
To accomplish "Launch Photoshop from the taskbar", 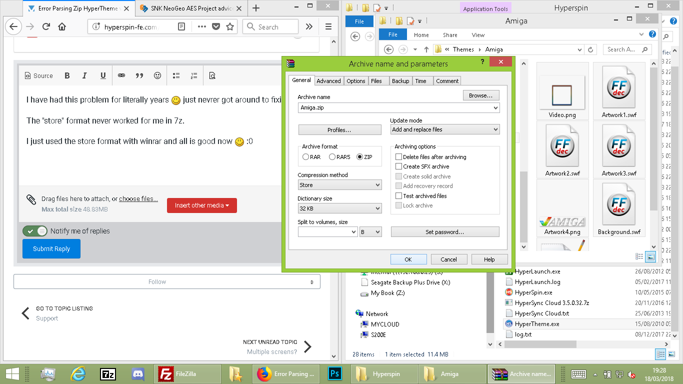I will coord(334,373).
